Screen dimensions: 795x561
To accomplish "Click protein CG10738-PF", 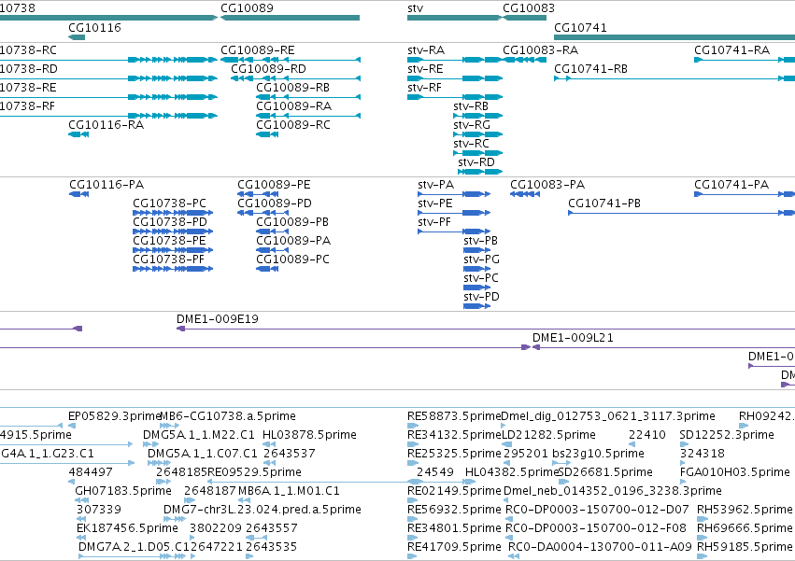I will (173, 269).
